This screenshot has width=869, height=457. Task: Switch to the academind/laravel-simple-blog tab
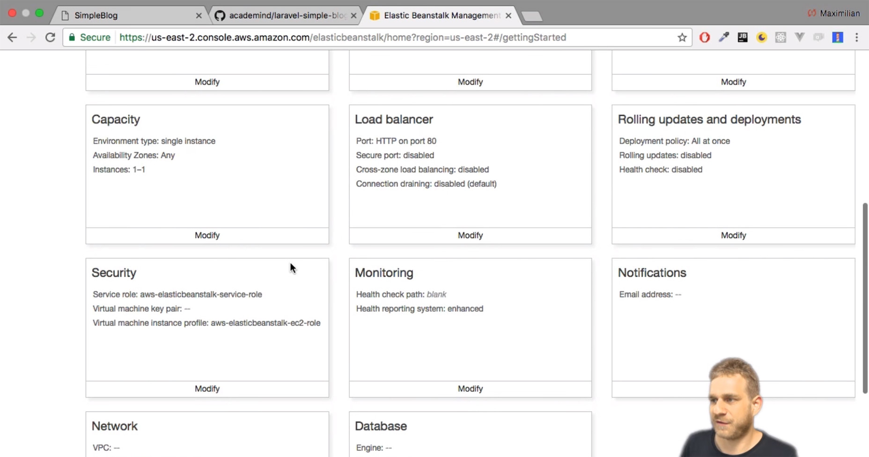pos(286,15)
